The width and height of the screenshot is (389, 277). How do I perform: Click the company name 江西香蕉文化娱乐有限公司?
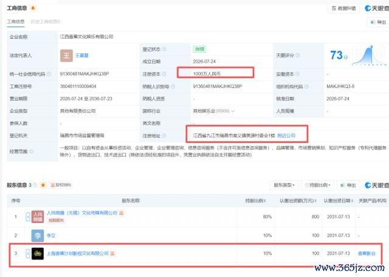click(x=86, y=37)
